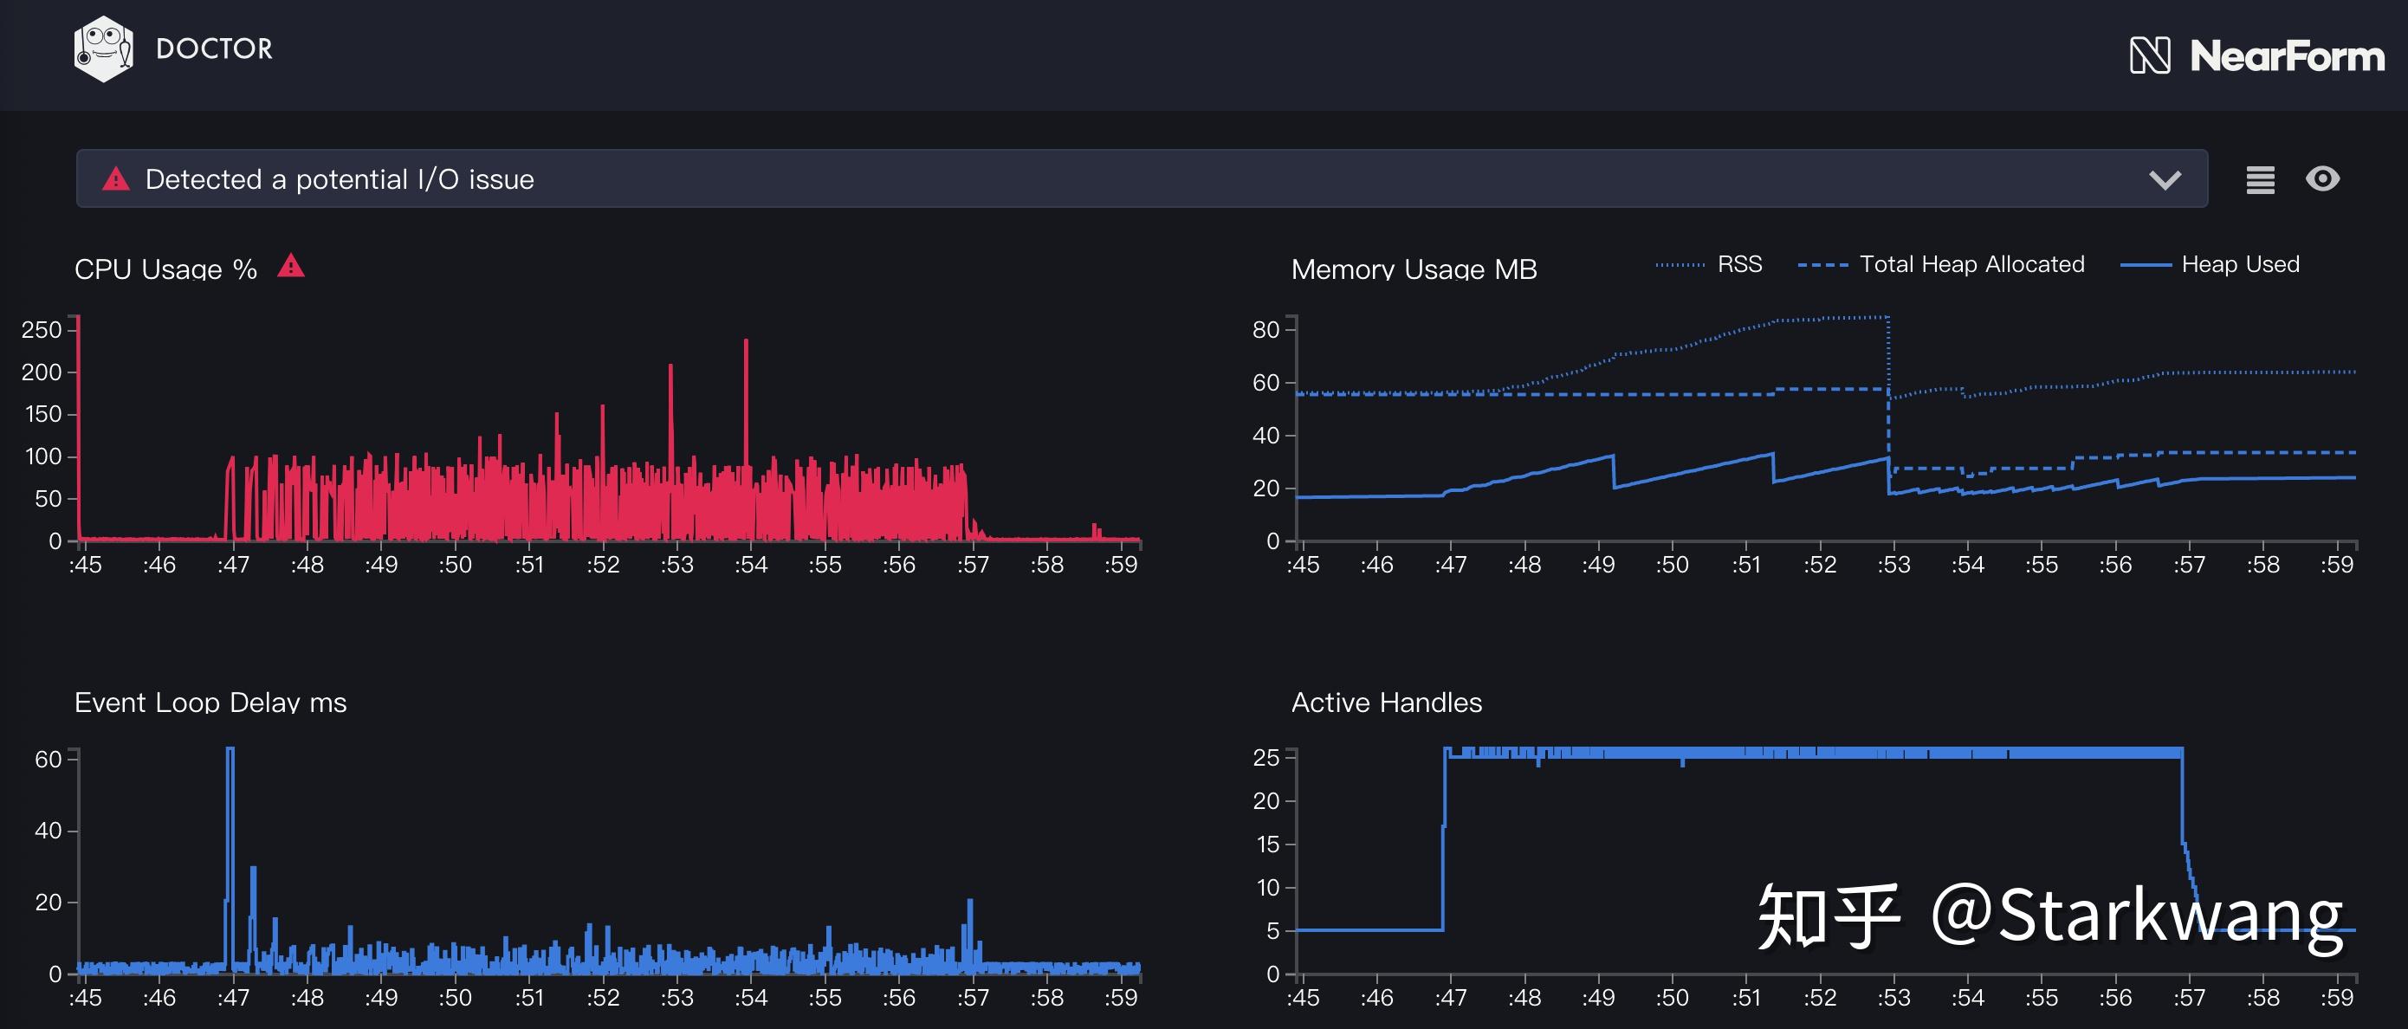Click the warning triangle beside CPU Usage %
Screen dimensions: 2408x1029
291,267
